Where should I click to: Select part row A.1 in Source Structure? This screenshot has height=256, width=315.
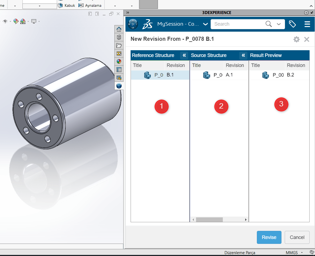pos(219,75)
